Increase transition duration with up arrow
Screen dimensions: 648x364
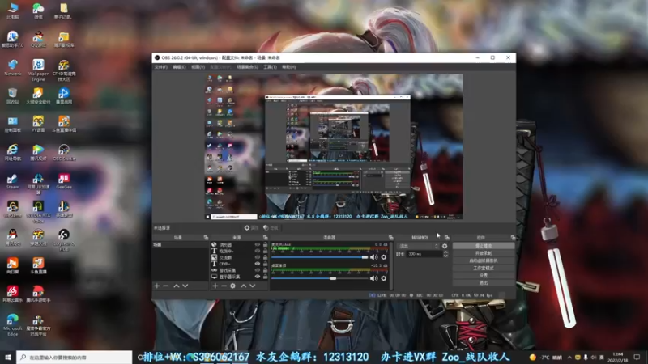[x=446, y=252]
